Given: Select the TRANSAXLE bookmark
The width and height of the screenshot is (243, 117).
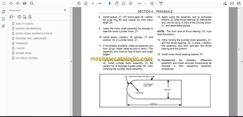Looking at the screenshot, I should tap(22, 43).
